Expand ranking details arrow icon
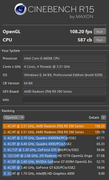This screenshot has width=109, height=180. pos(104,118)
